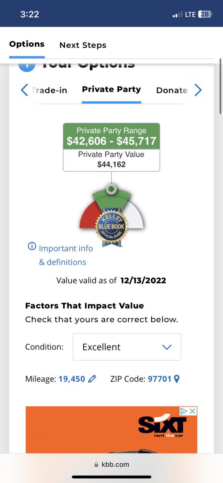223x483 pixels.
Task: Open the AdChoices triangle icon
Action: (x=184, y=411)
